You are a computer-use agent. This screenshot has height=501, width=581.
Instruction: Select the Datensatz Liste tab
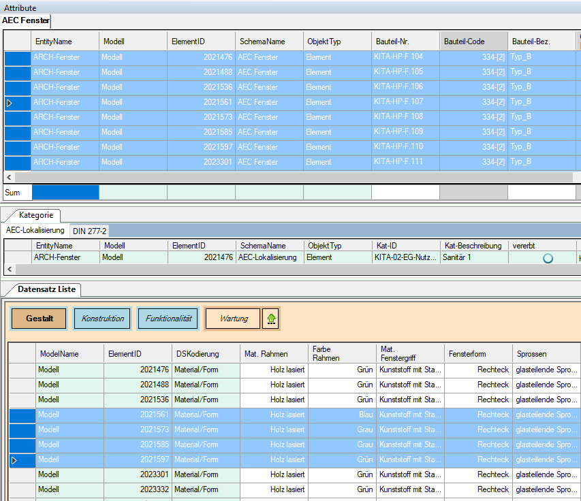[x=46, y=289]
